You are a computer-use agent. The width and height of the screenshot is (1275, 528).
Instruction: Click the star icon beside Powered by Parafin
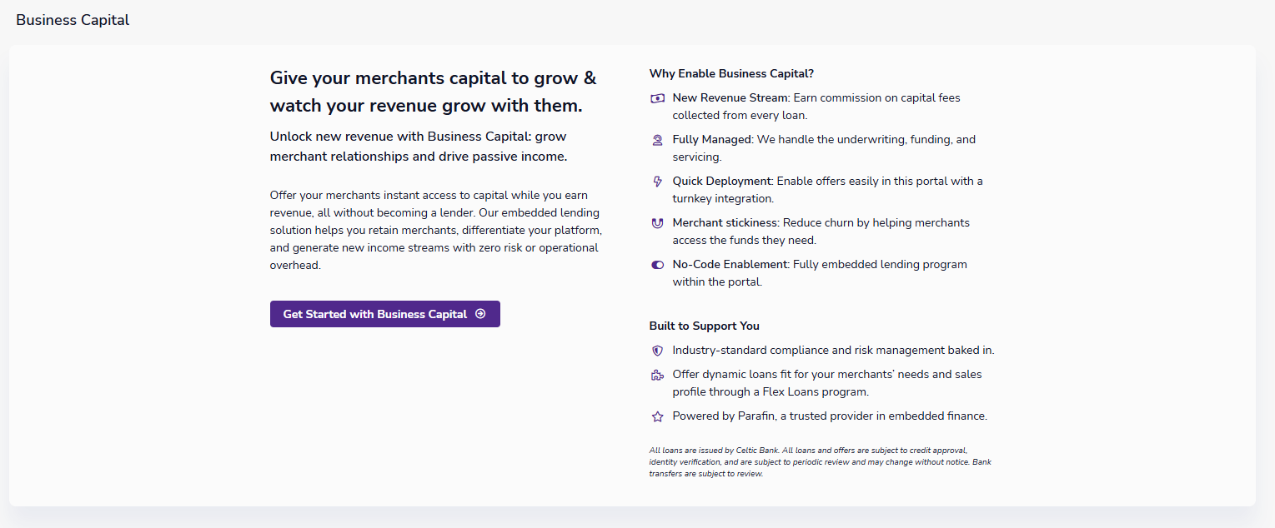[x=657, y=416]
